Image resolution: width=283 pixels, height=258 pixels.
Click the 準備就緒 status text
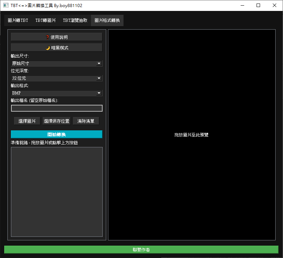pos(44,143)
